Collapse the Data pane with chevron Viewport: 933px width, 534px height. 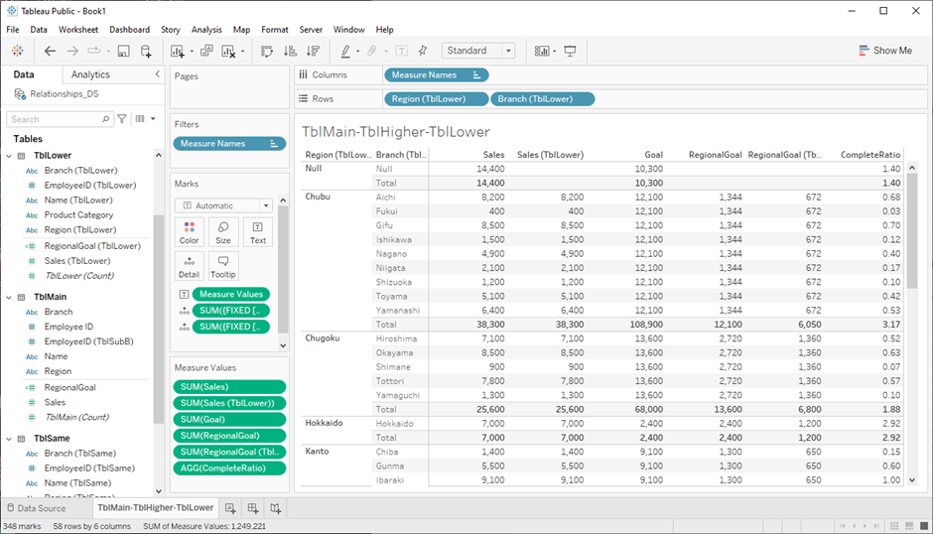pyautogui.click(x=157, y=74)
